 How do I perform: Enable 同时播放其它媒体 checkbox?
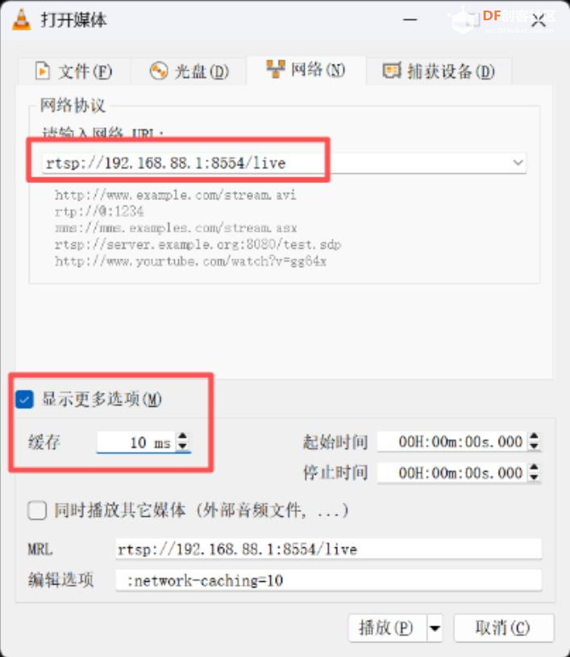pos(37,511)
